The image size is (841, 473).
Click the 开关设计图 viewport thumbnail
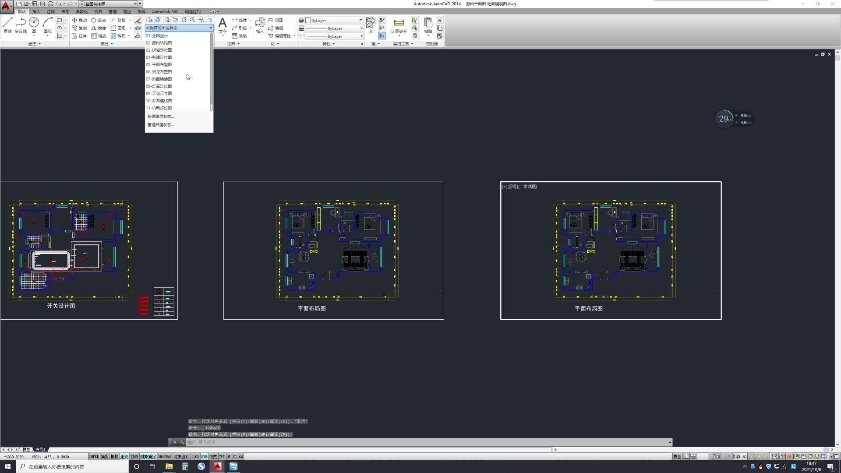pyautogui.click(x=89, y=251)
